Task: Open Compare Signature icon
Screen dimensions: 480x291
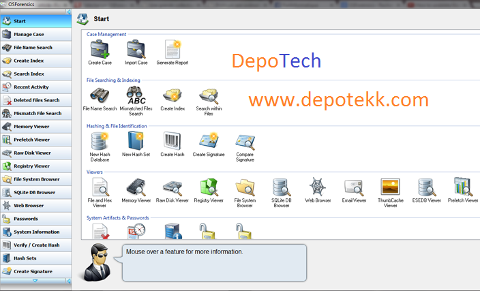Action: (x=245, y=142)
